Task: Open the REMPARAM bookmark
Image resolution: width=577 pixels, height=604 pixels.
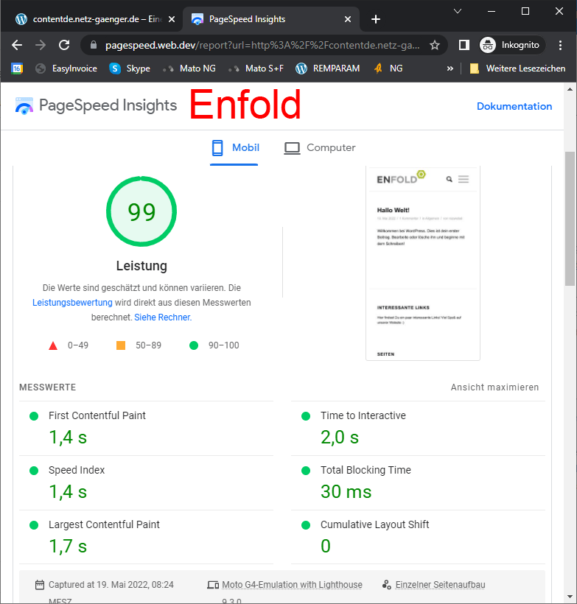Action: coord(328,69)
